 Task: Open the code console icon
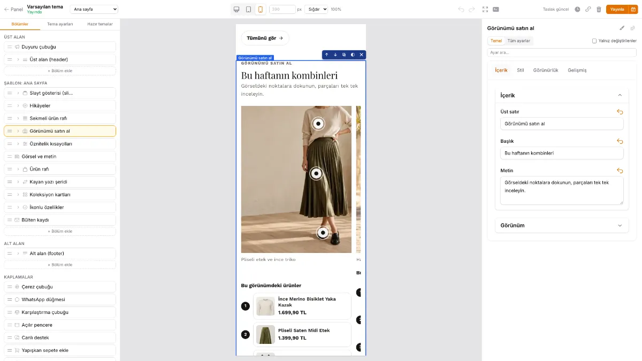point(496,9)
